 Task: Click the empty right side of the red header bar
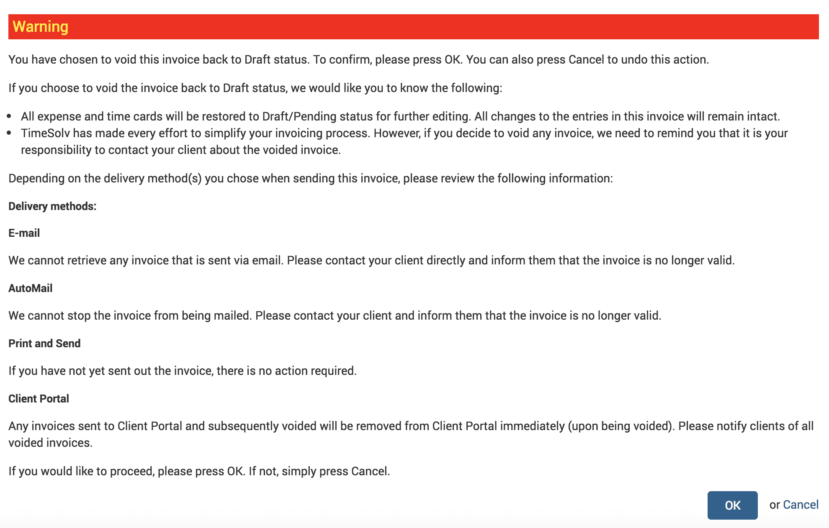[x=586, y=27]
